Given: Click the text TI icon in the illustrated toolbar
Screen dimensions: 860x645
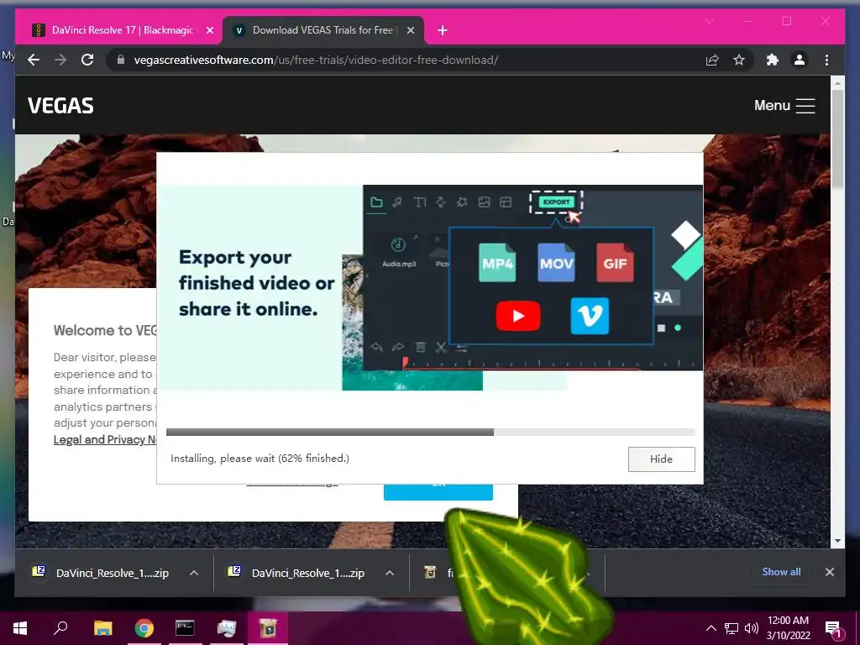Looking at the screenshot, I should click(420, 202).
